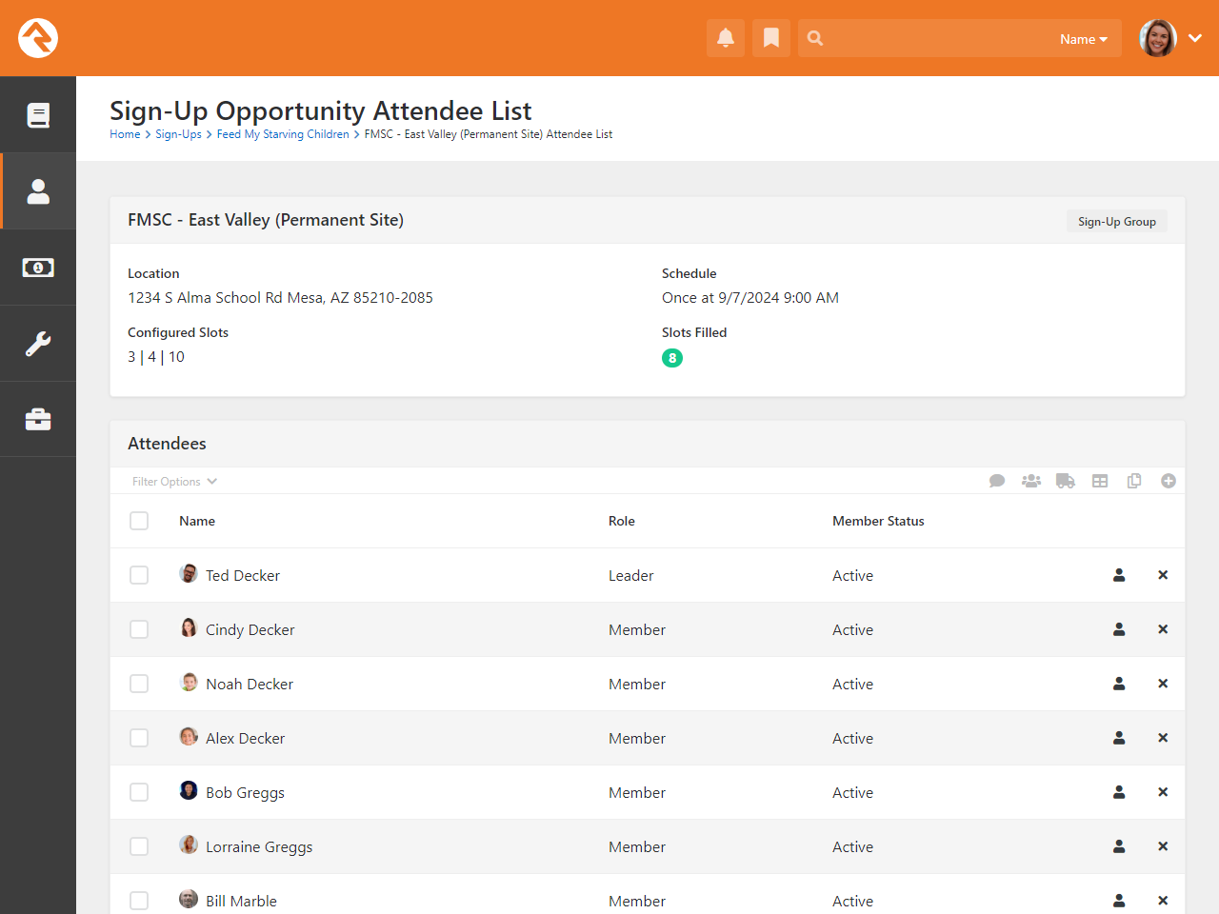Sort by the Member Status column header
This screenshot has width=1219, height=914.
(x=878, y=521)
